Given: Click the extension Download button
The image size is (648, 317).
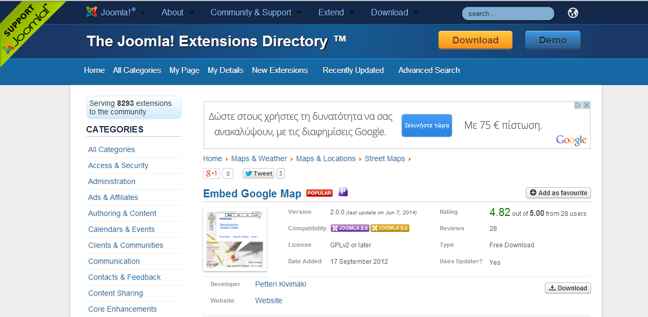Looking at the screenshot, I should 568,288.
